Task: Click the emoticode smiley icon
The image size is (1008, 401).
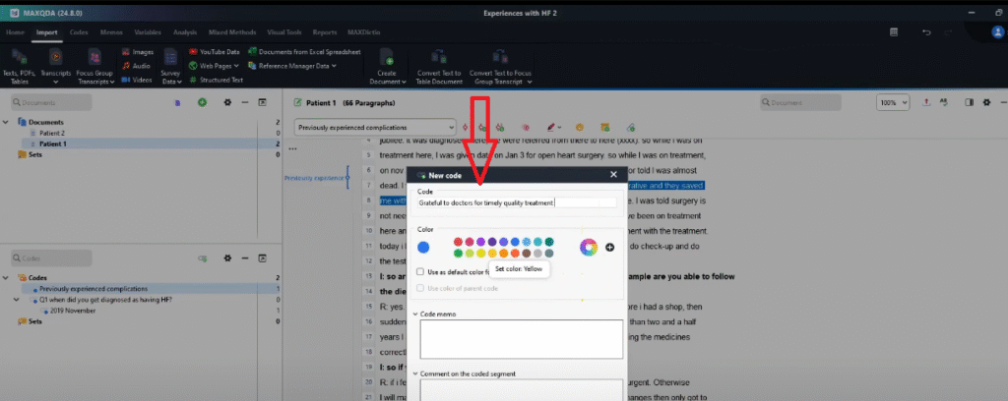Action: [579, 127]
